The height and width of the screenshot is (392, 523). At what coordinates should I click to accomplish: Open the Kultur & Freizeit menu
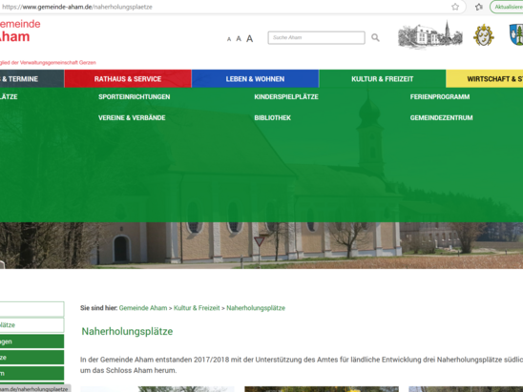click(x=383, y=78)
